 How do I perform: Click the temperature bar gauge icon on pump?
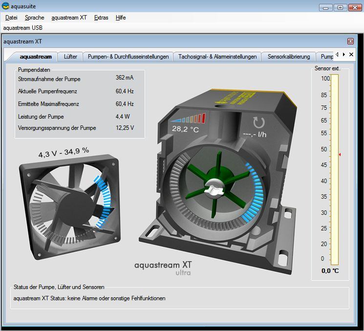(188, 118)
